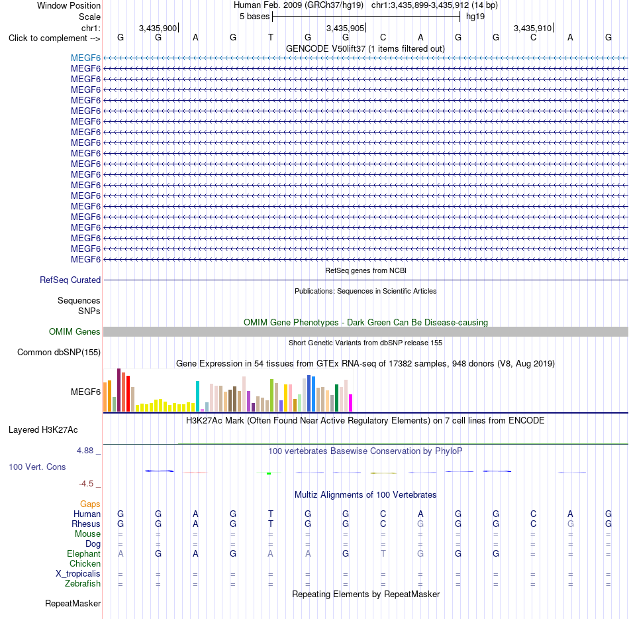Screen dimensions: 629x619
Task: Click the tall maroon bar in GTEx chart
Action: 119,390
